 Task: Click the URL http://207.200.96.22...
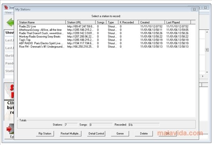pyautogui.click(x=80, y=37)
